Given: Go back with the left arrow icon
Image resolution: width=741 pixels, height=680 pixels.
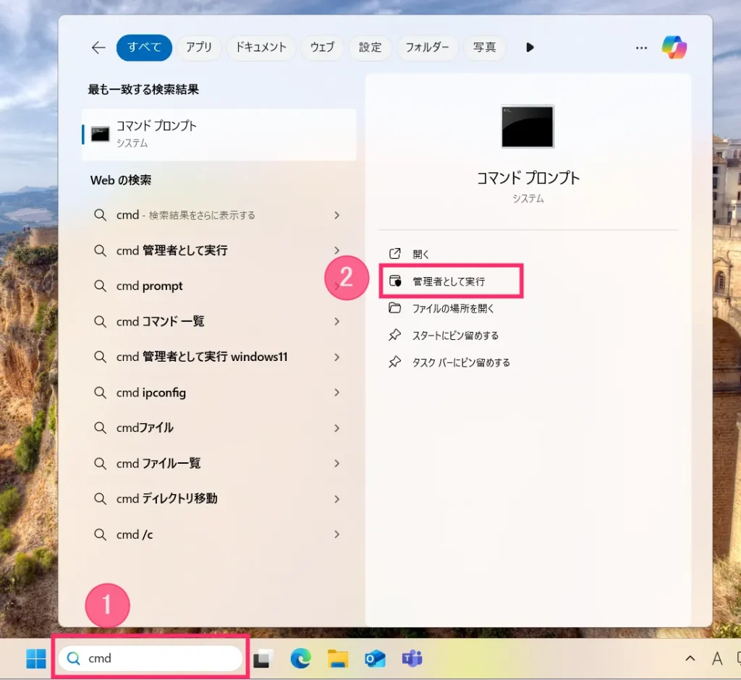Looking at the screenshot, I should click(98, 47).
